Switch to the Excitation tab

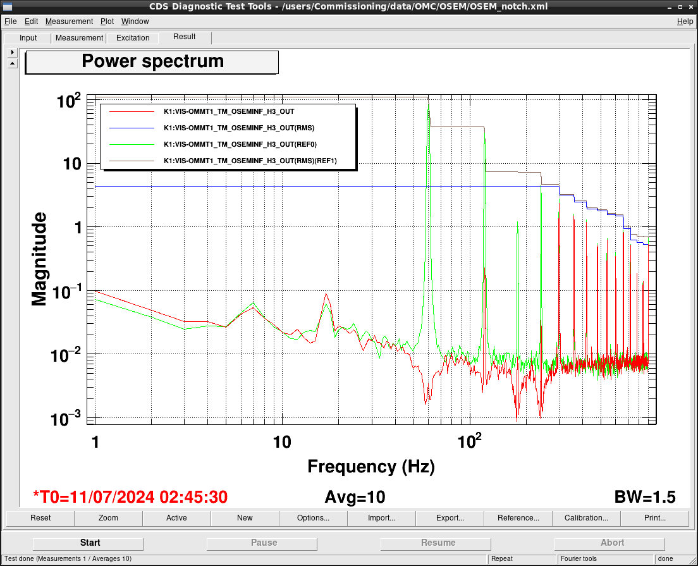coord(133,38)
